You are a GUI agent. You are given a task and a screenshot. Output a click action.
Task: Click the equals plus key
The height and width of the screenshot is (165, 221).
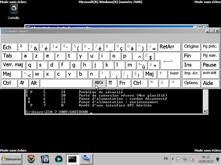[152, 47]
